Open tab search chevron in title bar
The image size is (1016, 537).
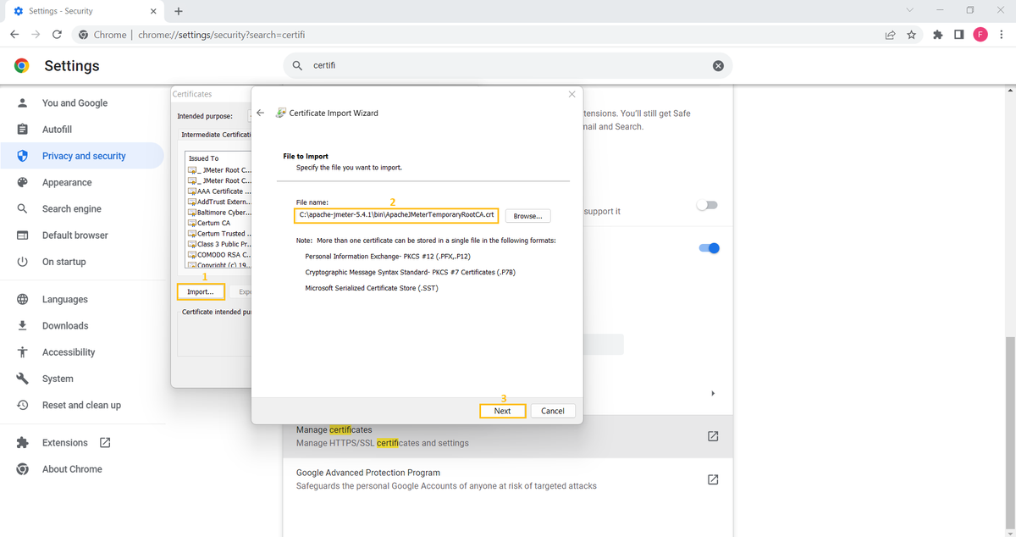(x=910, y=10)
